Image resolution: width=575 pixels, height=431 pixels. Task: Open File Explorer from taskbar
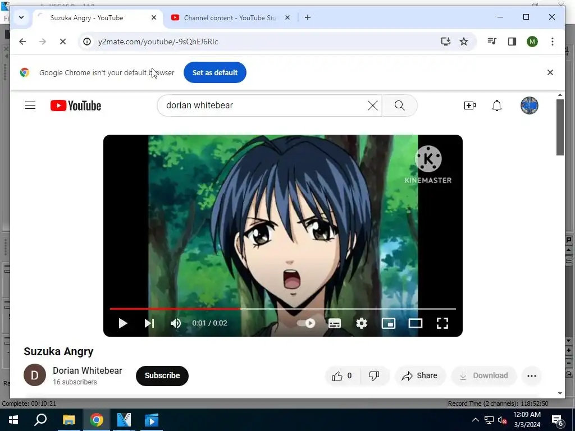point(69,420)
